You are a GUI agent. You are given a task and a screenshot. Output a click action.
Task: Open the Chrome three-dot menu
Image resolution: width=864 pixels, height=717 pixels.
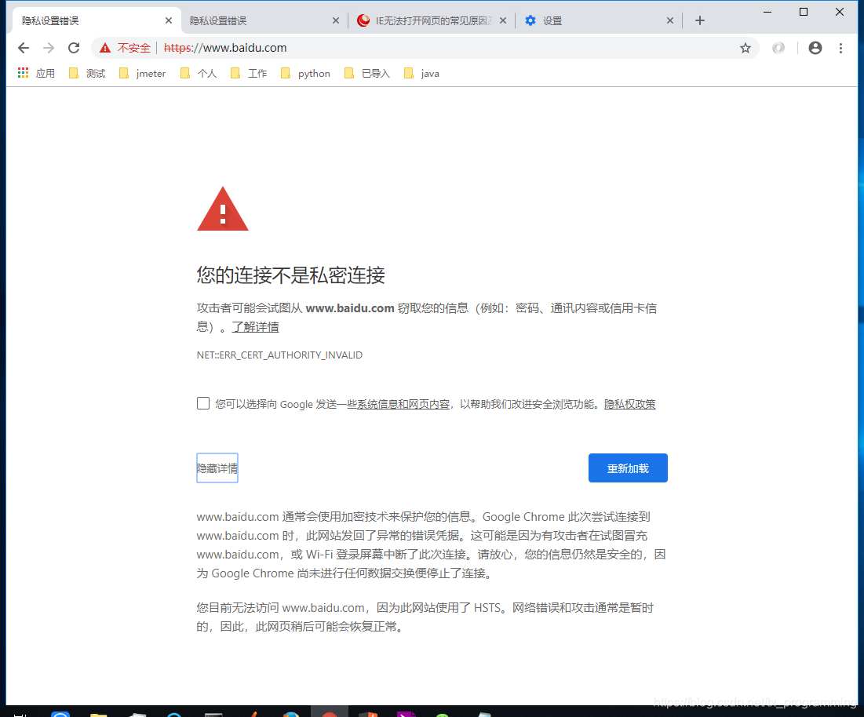coord(840,48)
